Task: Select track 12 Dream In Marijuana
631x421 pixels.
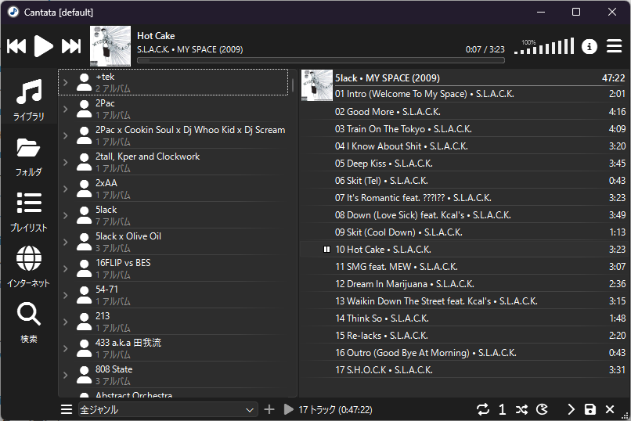Action: coord(463,284)
